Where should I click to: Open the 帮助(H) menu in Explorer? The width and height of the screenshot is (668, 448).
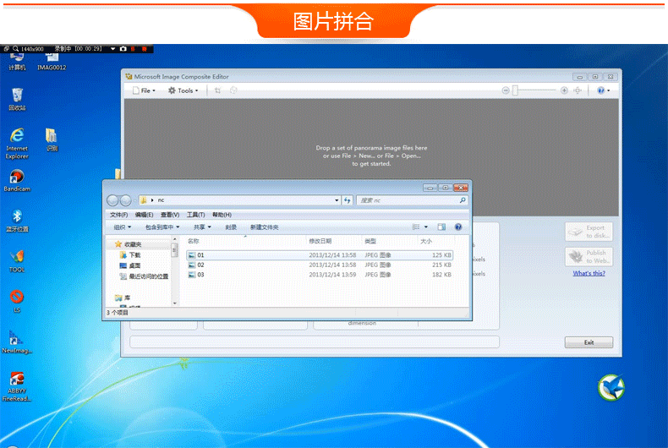point(222,215)
